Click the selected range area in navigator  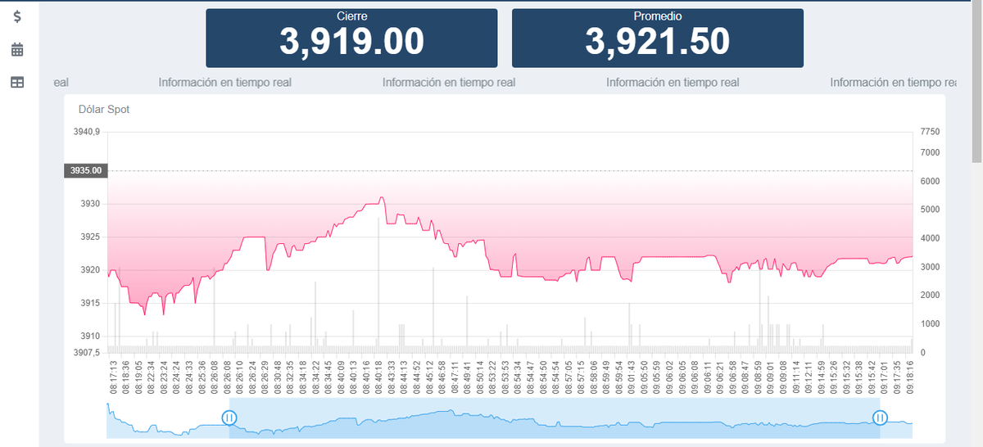pyautogui.click(x=555, y=418)
